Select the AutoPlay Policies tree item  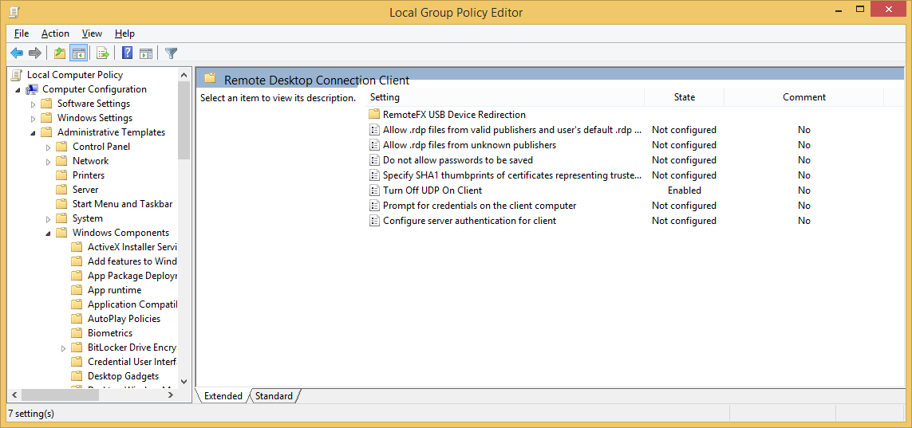(x=124, y=318)
